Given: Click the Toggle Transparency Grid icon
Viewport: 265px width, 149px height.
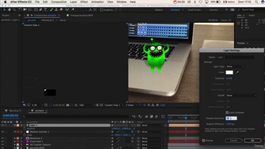Looking at the screenshot, I should coord(101,105).
